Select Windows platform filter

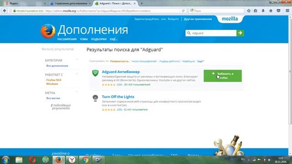pos(52,84)
